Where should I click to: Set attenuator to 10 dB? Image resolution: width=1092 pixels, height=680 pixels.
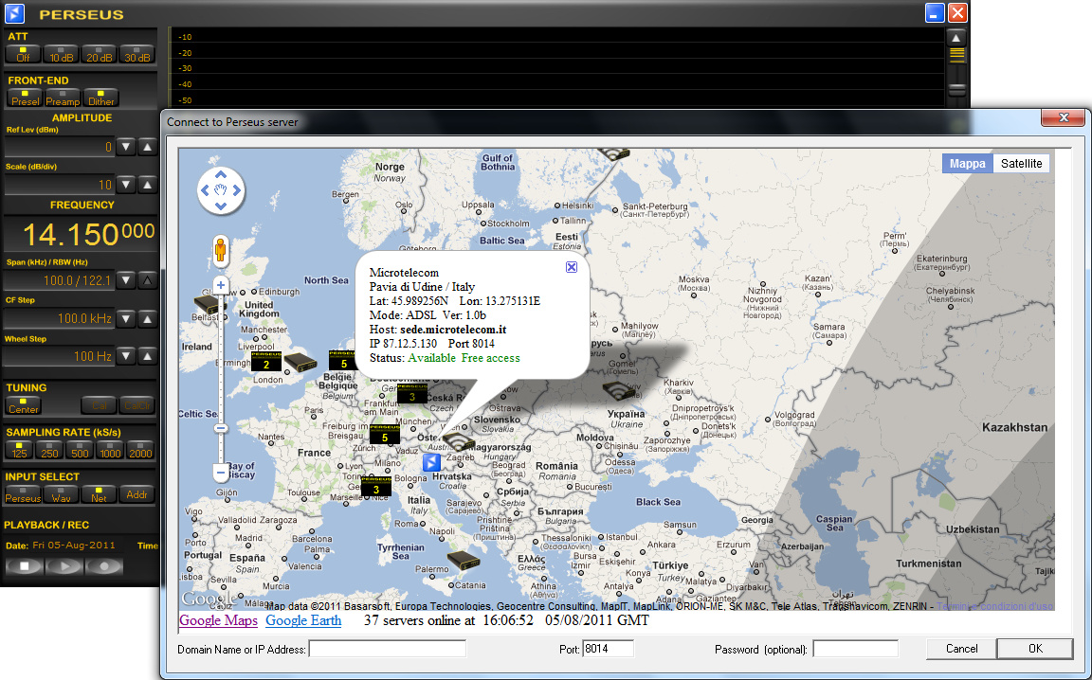(62, 54)
